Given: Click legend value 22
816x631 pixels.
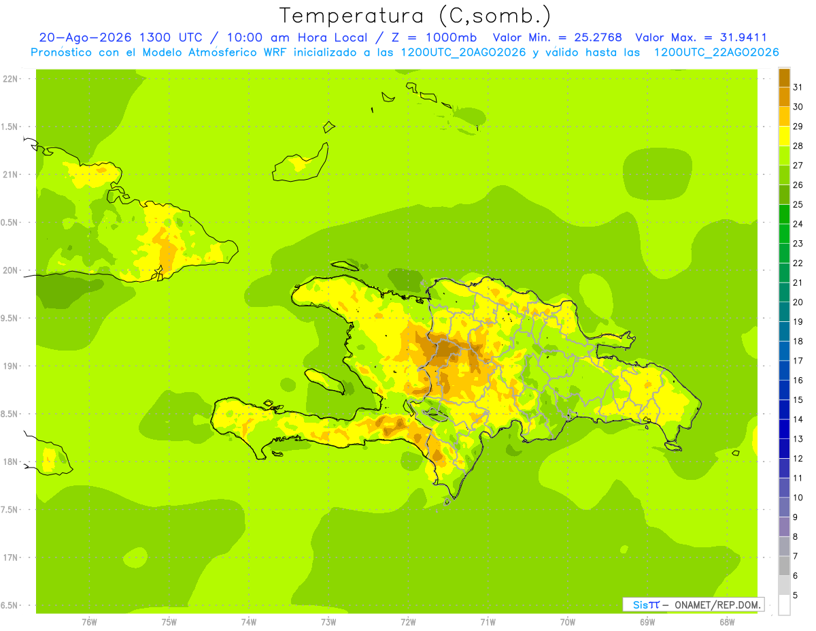Looking at the screenshot, I should point(798,263).
